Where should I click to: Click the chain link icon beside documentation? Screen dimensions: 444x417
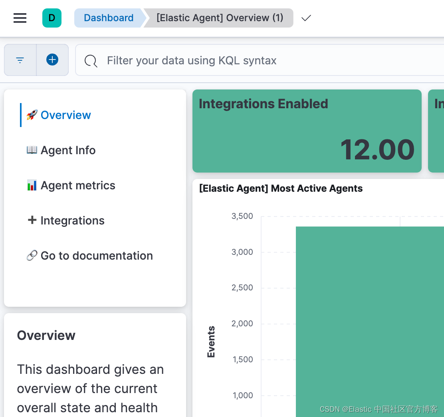point(32,255)
